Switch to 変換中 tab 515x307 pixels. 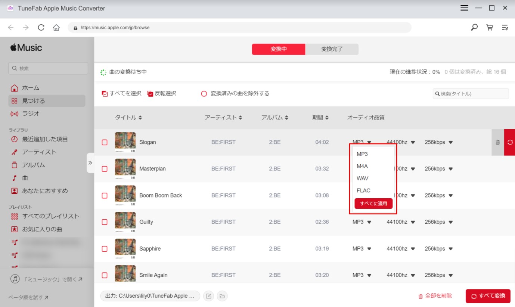[x=279, y=49]
